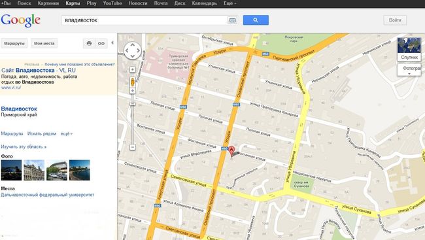Open Play in top bar
The height and width of the screenshot is (240, 425).
pyautogui.click(x=92, y=3)
